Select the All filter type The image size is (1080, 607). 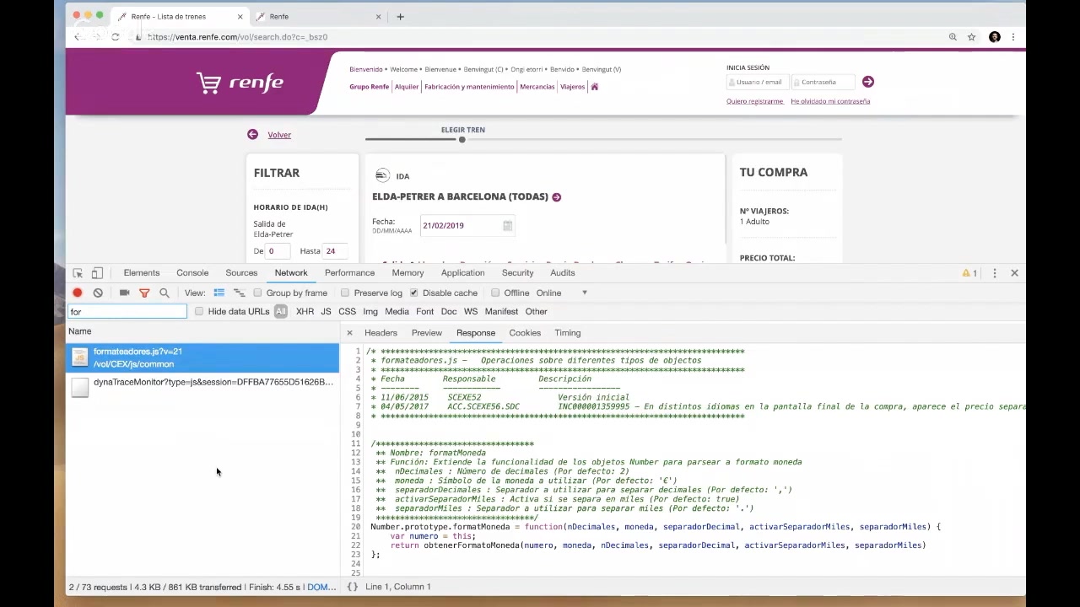pos(281,312)
